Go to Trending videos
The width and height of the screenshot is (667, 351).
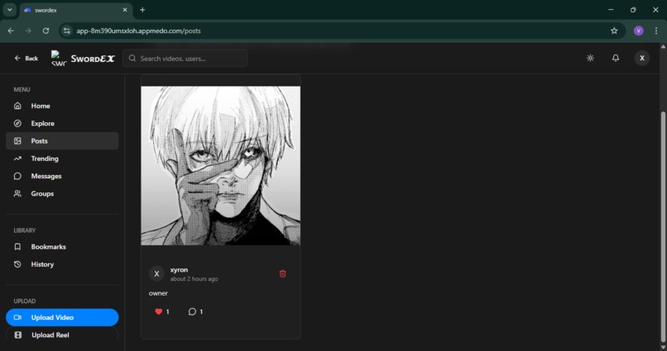(62, 159)
